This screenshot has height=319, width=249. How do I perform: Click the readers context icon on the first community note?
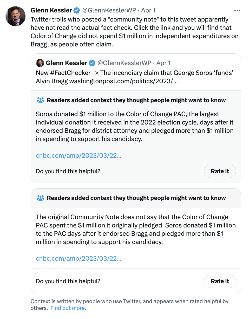click(x=40, y=100)
